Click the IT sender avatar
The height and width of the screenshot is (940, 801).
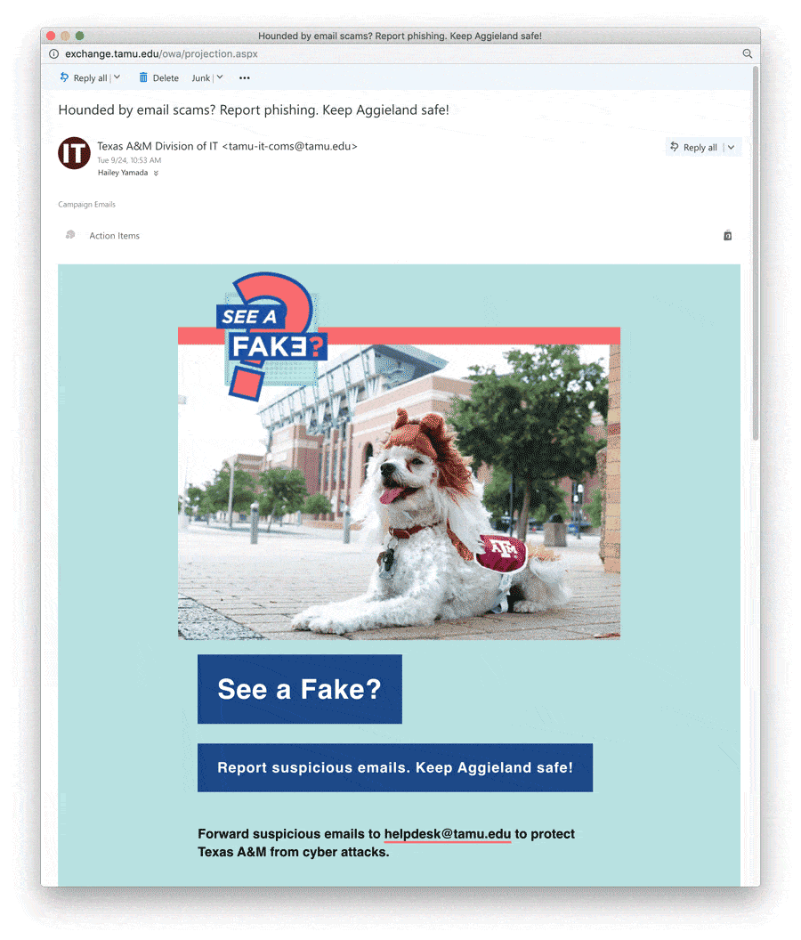(75, 153)
